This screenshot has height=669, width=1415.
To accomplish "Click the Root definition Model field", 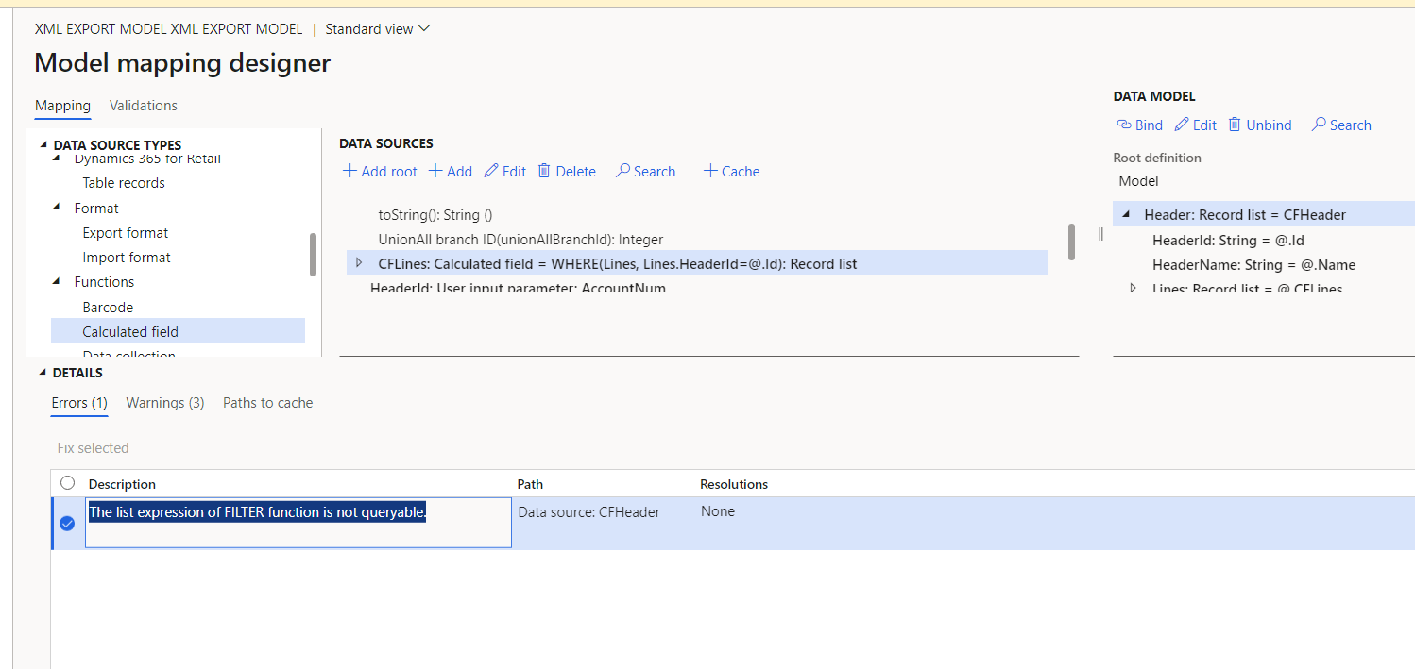I will point(1189,180).
